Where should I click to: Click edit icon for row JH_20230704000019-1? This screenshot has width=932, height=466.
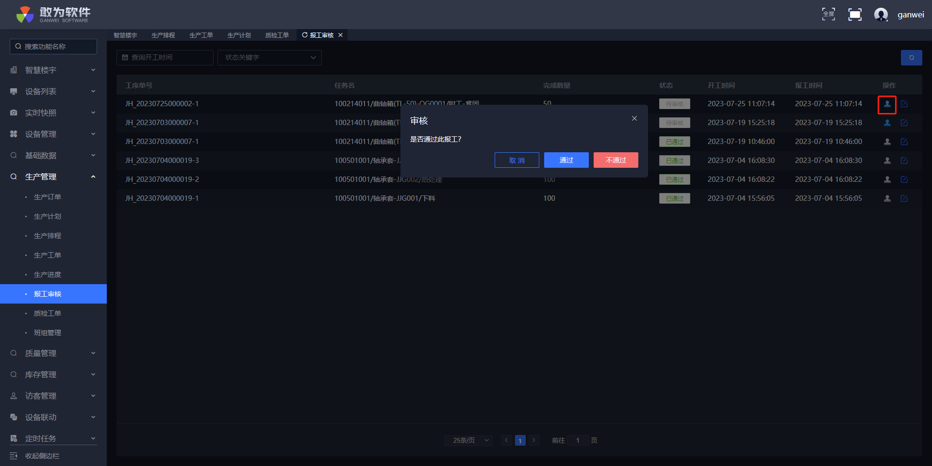click(x=904, y=198)
